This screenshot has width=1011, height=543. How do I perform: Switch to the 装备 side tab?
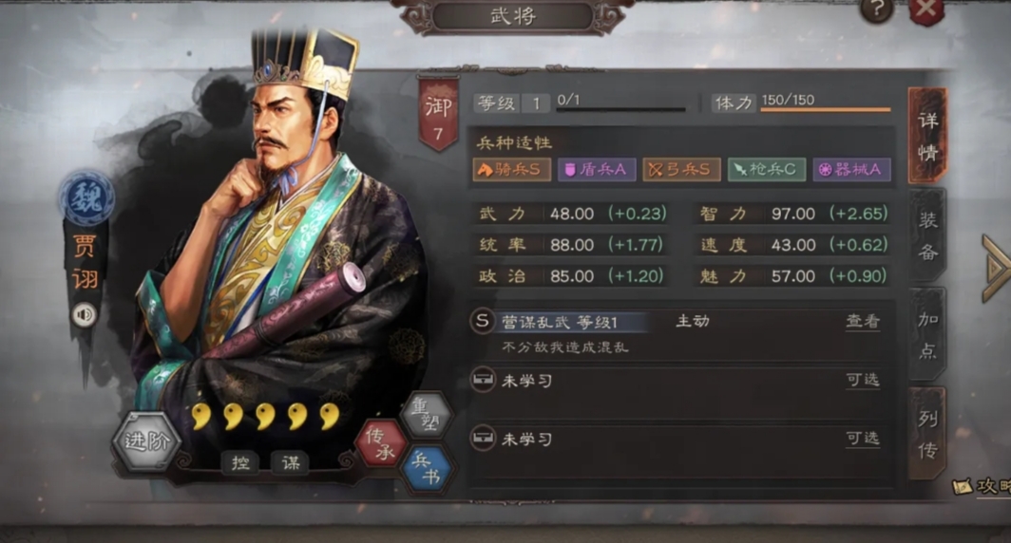(x=927, y=236)
